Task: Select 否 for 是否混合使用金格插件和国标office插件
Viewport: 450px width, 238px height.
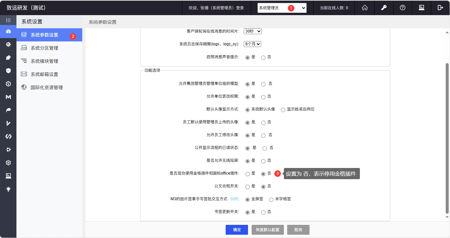Action: pyautogui.click(x=263, y=174)
